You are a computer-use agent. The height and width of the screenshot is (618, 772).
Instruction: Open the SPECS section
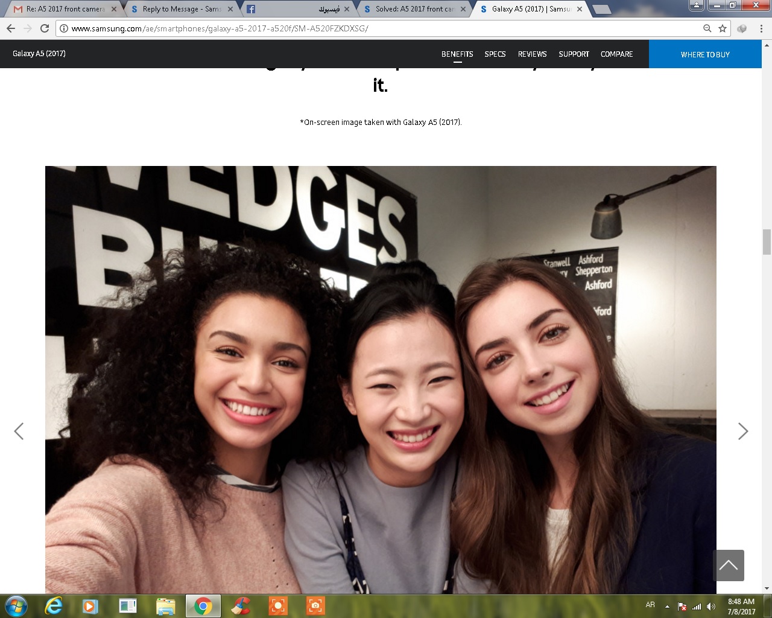coord(495,54)
